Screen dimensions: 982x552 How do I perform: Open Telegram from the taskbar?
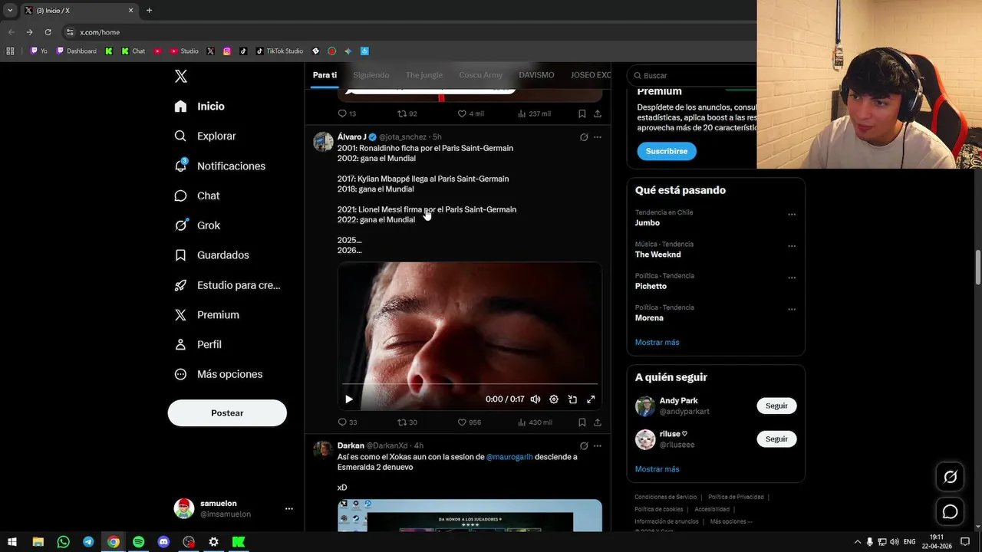(88, 542)
